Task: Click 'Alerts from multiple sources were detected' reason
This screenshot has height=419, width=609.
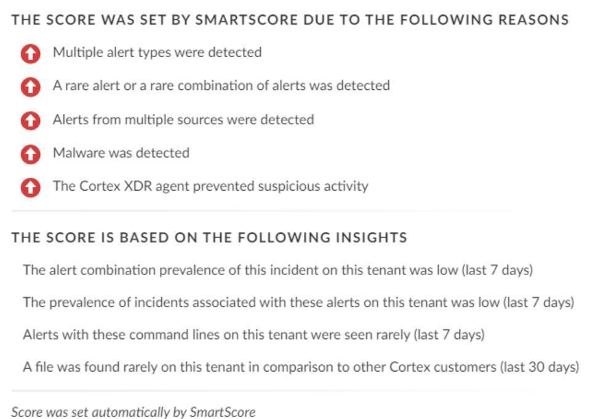Action: (183, 119)
